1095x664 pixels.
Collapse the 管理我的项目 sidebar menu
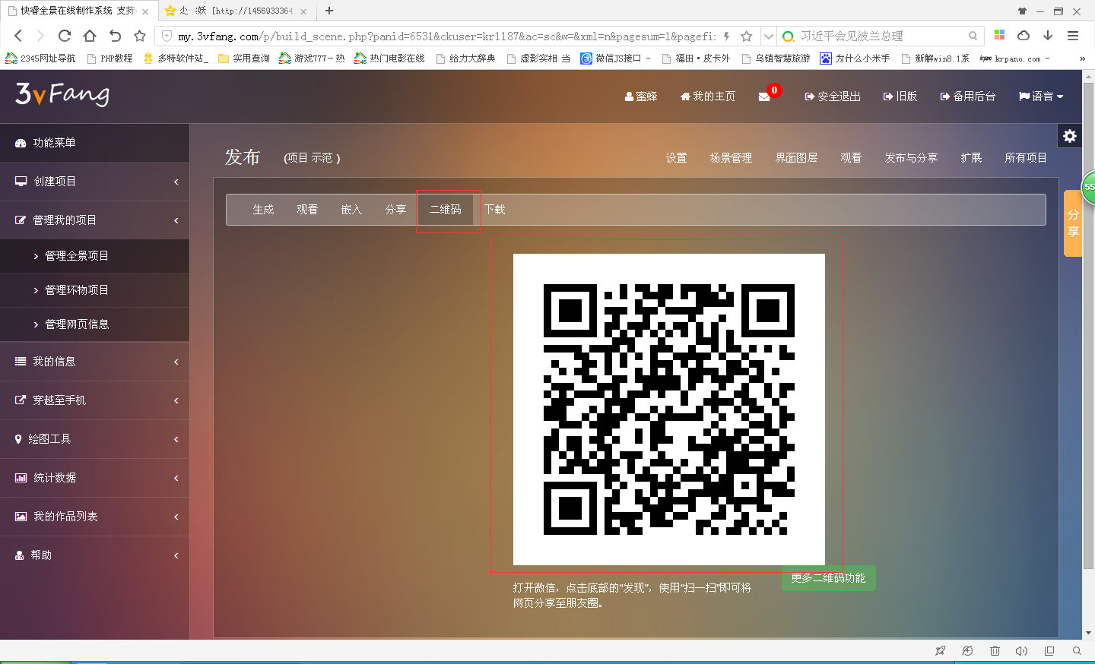pyautogui.click(x=94, y=220)
